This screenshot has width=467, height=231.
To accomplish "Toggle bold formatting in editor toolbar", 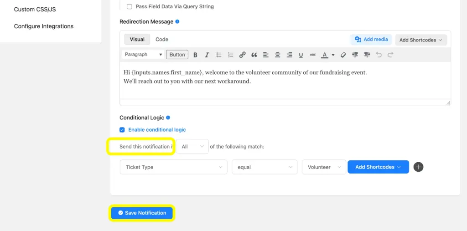I will 195,55.
